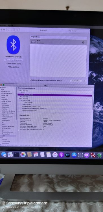Collapse the Bus USB 3.0 top tree node

(x=19, y=91)
